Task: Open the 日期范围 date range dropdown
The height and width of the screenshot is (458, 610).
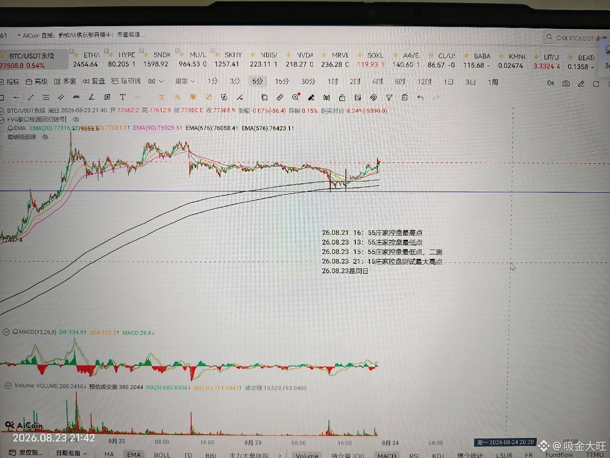Action: [x=72, y=453]
